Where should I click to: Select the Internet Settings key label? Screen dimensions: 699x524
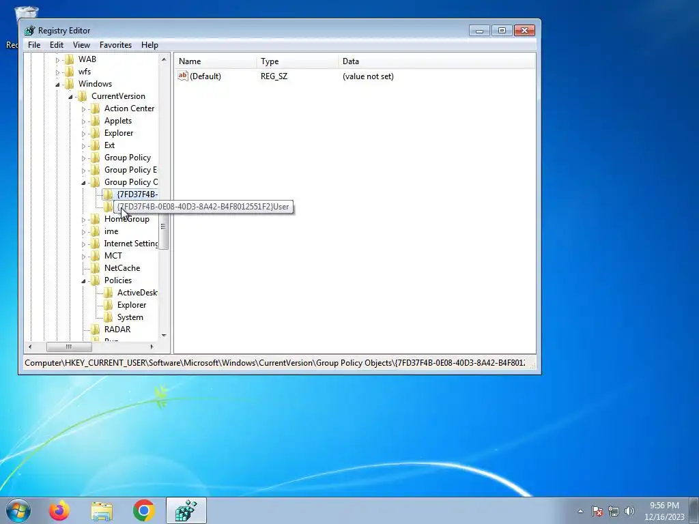click(x=130, y=244)
